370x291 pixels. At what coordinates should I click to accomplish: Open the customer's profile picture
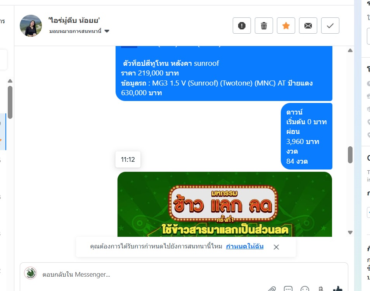31,26
